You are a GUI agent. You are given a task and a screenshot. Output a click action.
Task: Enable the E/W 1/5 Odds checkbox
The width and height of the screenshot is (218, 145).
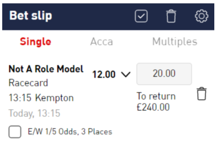[x=15, y=132]
